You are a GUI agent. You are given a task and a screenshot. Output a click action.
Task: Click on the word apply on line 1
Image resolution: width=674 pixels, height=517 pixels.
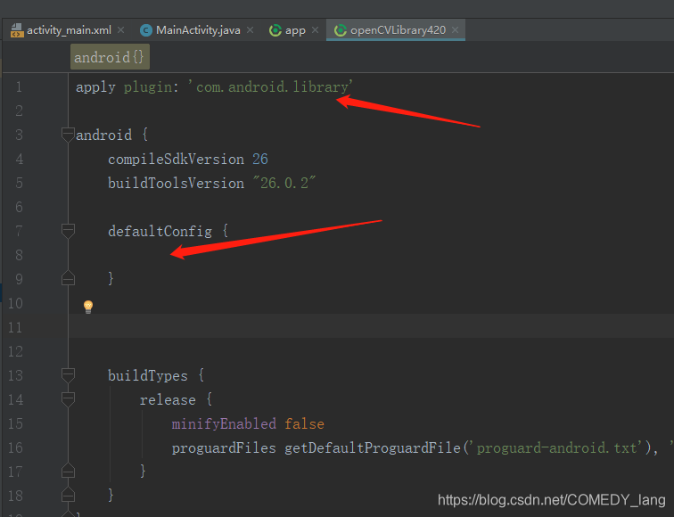[95, 87]
